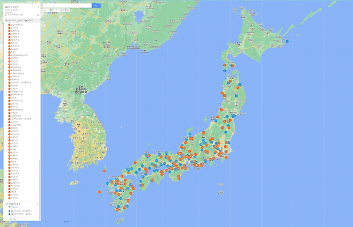Click the blue magnifier search button

tap(96, 5)
